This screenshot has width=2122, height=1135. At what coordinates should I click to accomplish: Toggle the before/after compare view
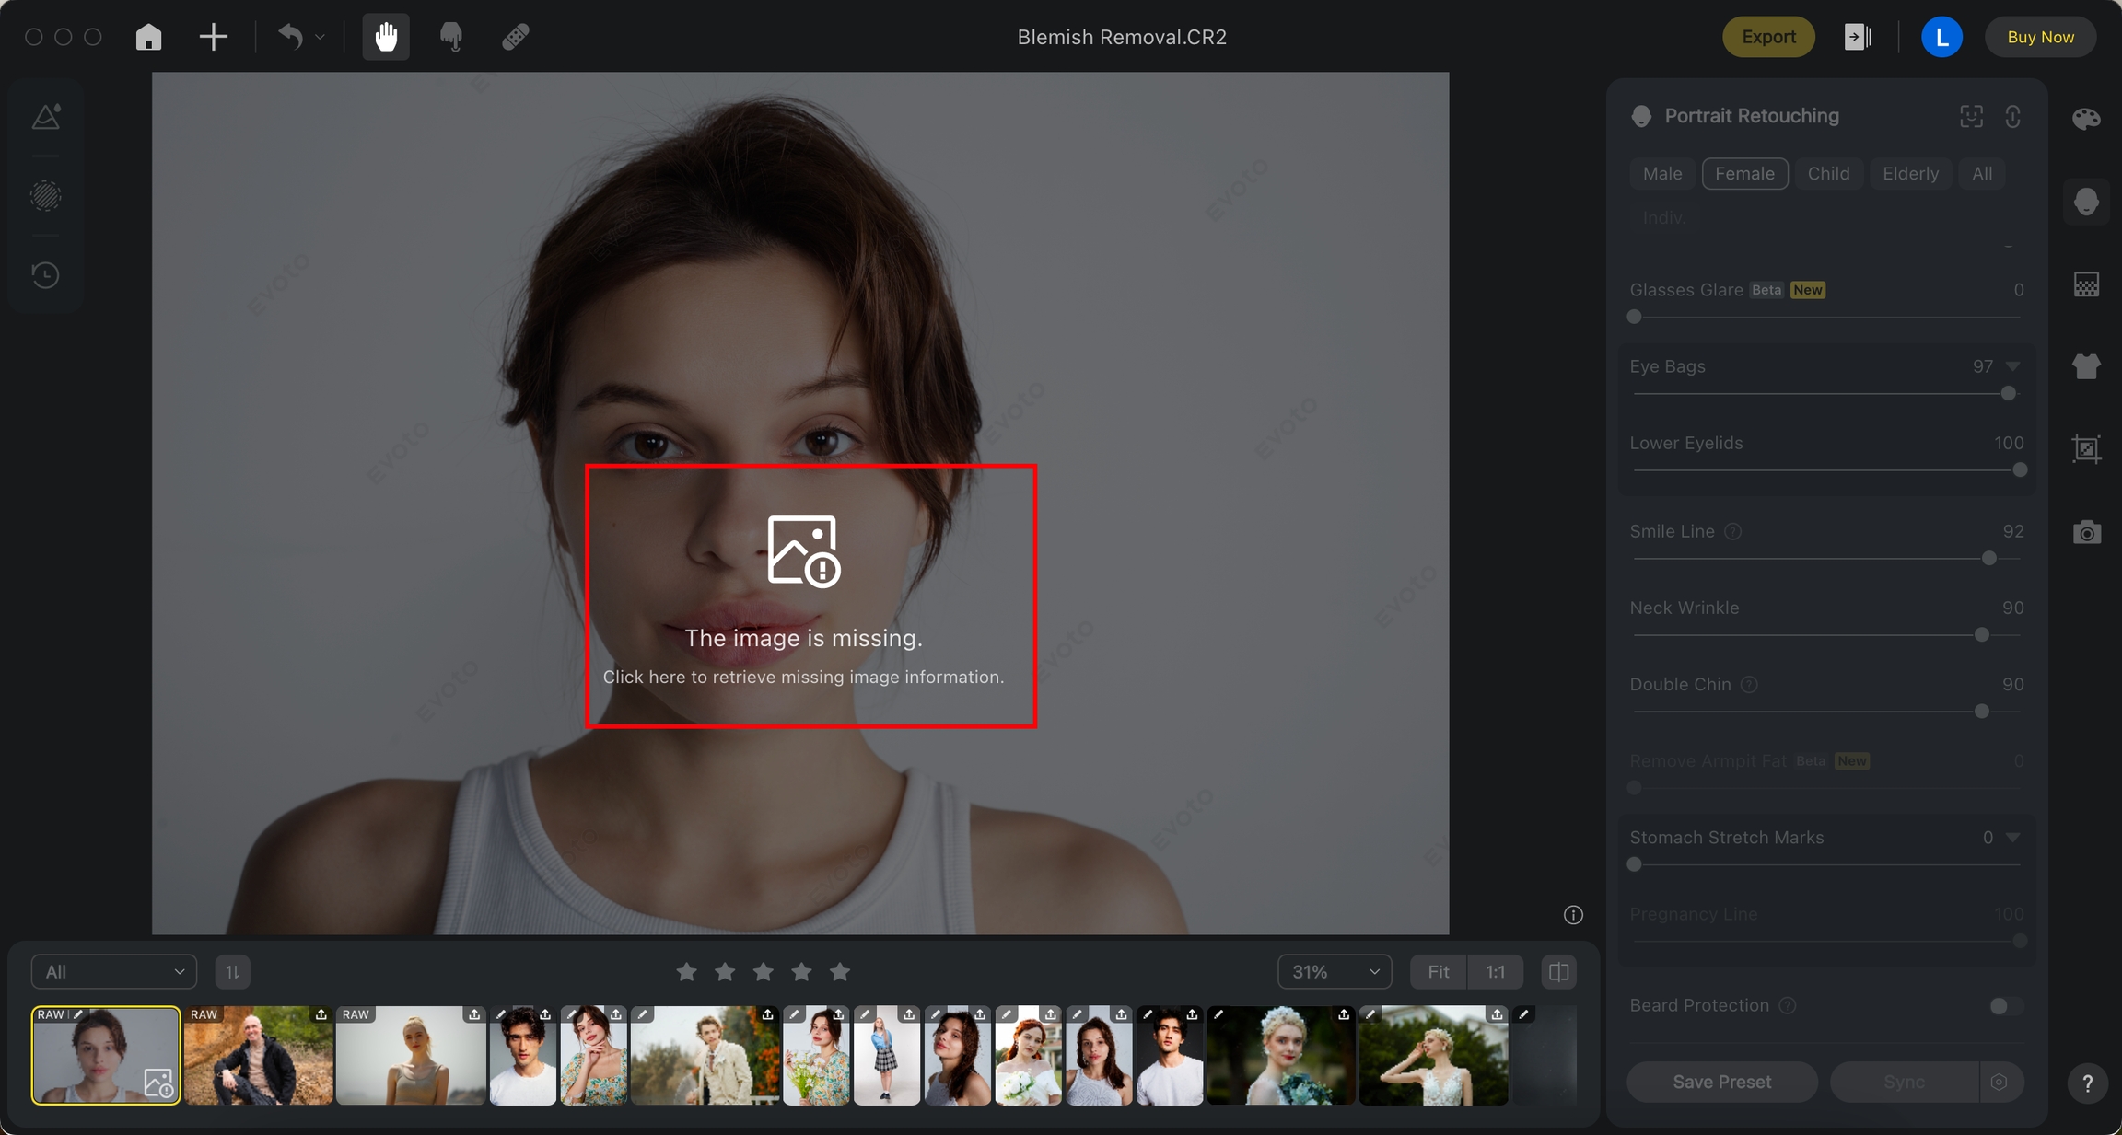[x=1558, y=972]
